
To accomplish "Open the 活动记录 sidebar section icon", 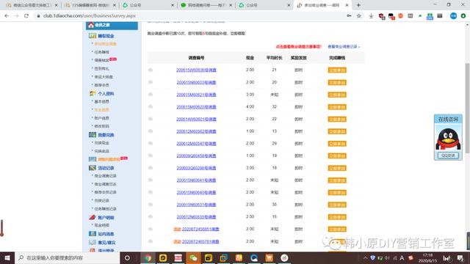I will [x=93, y=168].
